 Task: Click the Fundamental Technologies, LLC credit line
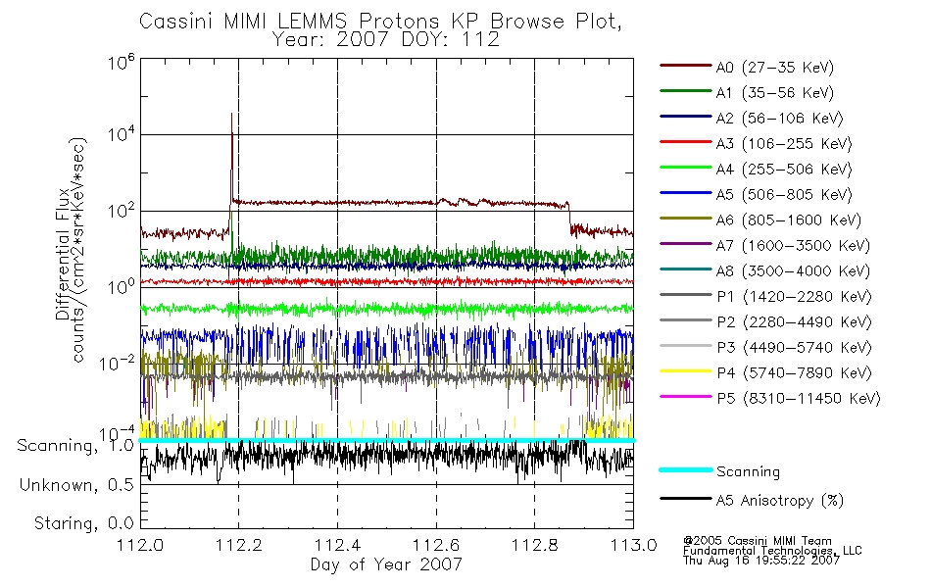pyautogui.click(x=772, y=551)
